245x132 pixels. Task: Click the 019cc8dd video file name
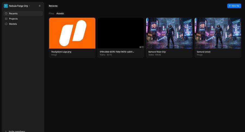[117, 52]
